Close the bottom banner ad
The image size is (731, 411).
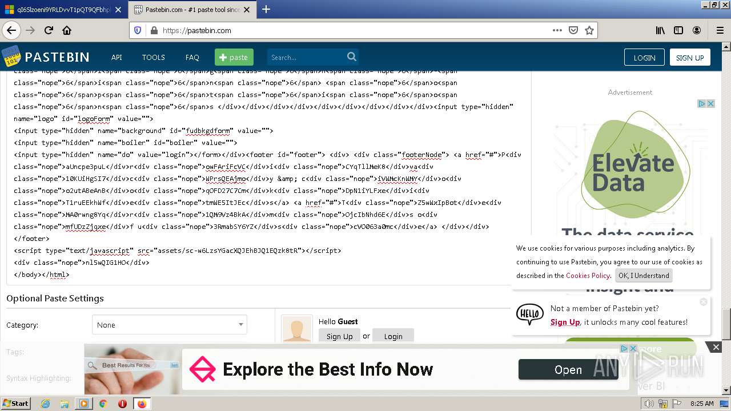click(716, 347)
